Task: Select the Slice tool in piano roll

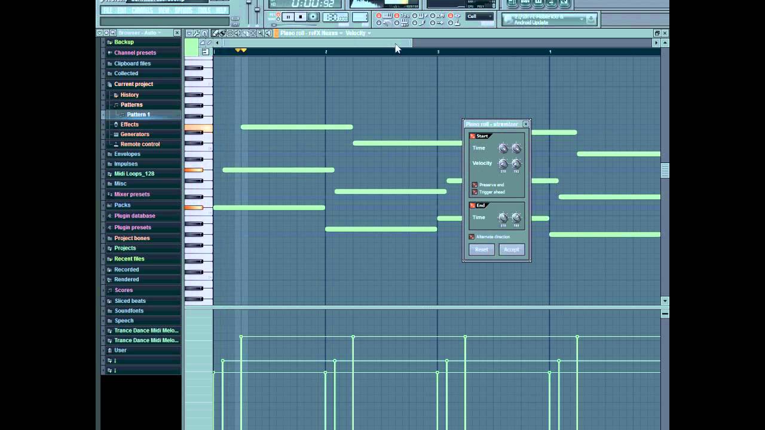Action: point(245,33)
